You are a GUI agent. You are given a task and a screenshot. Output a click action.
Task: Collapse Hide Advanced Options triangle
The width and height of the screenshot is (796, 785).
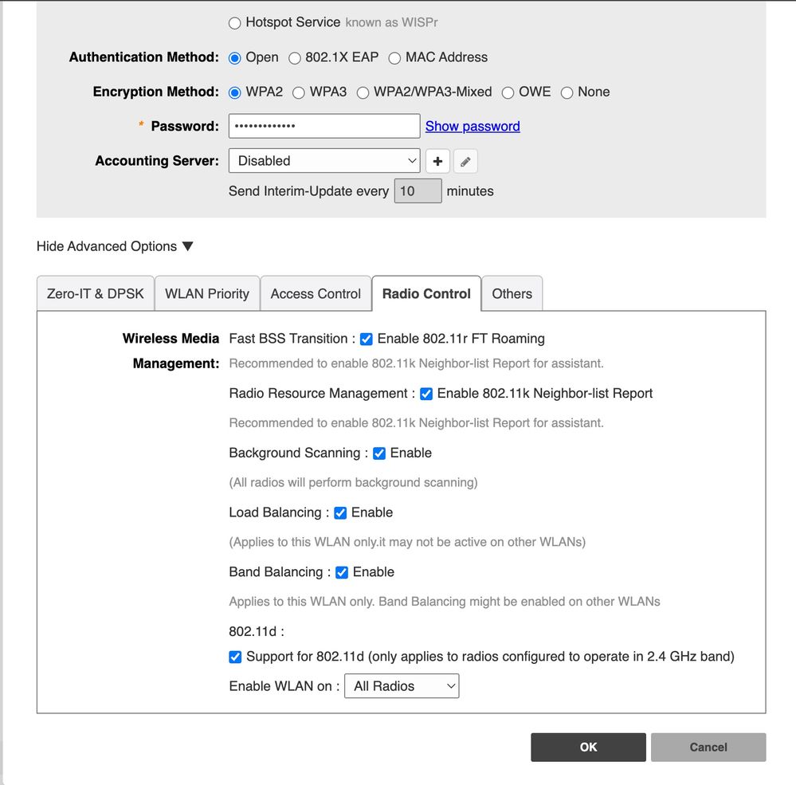[187, 246]
